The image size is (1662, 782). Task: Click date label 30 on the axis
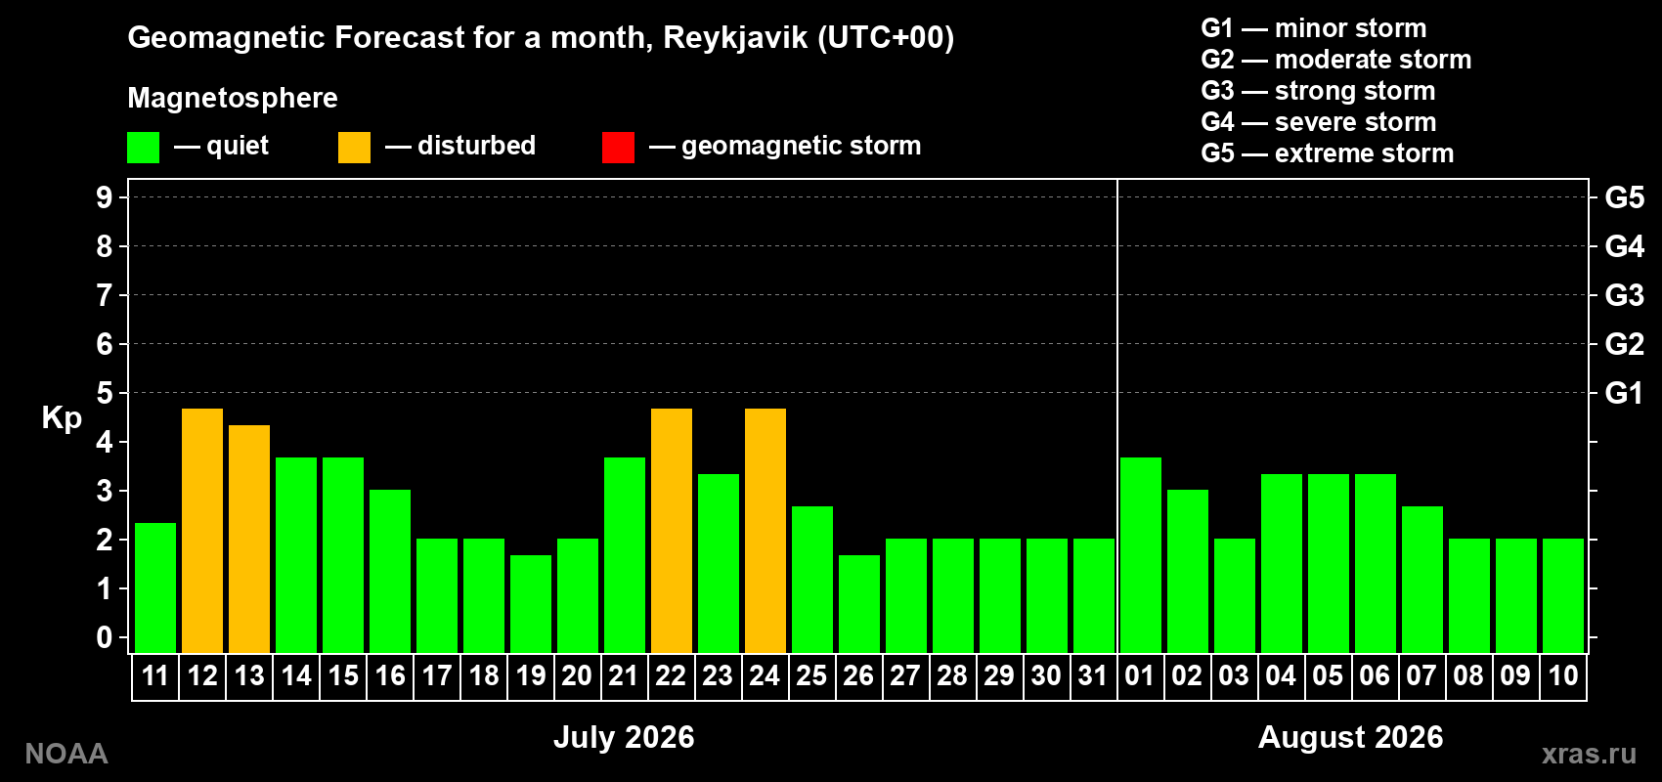[x=1047, y=675]
